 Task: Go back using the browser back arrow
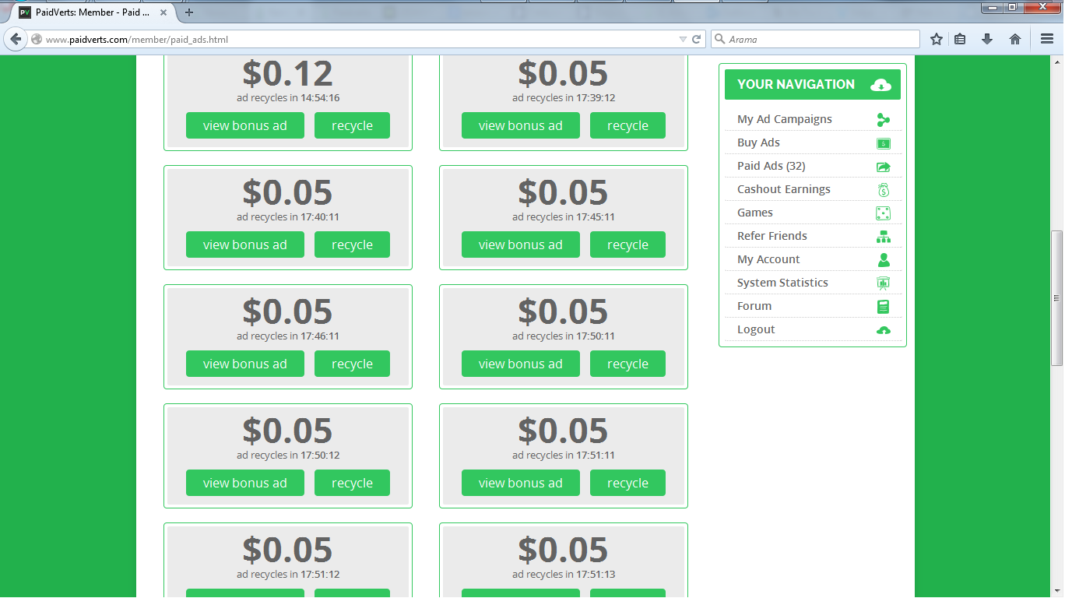click(16, 39)
